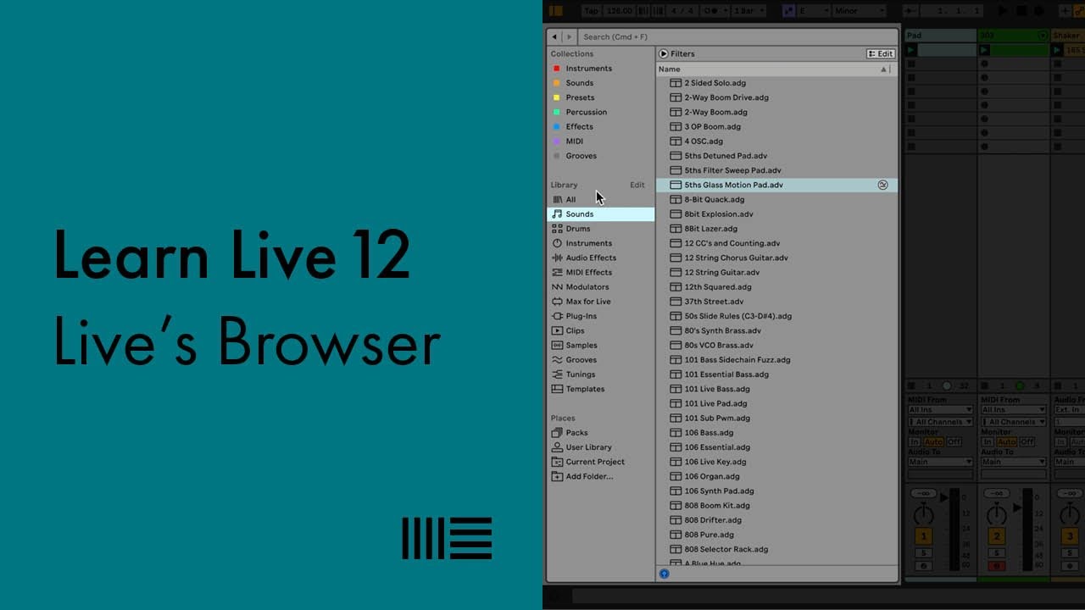This screenshot has height=610, width=1085.
Task: Go forward in browser history arrow
Action: point(569,36)
